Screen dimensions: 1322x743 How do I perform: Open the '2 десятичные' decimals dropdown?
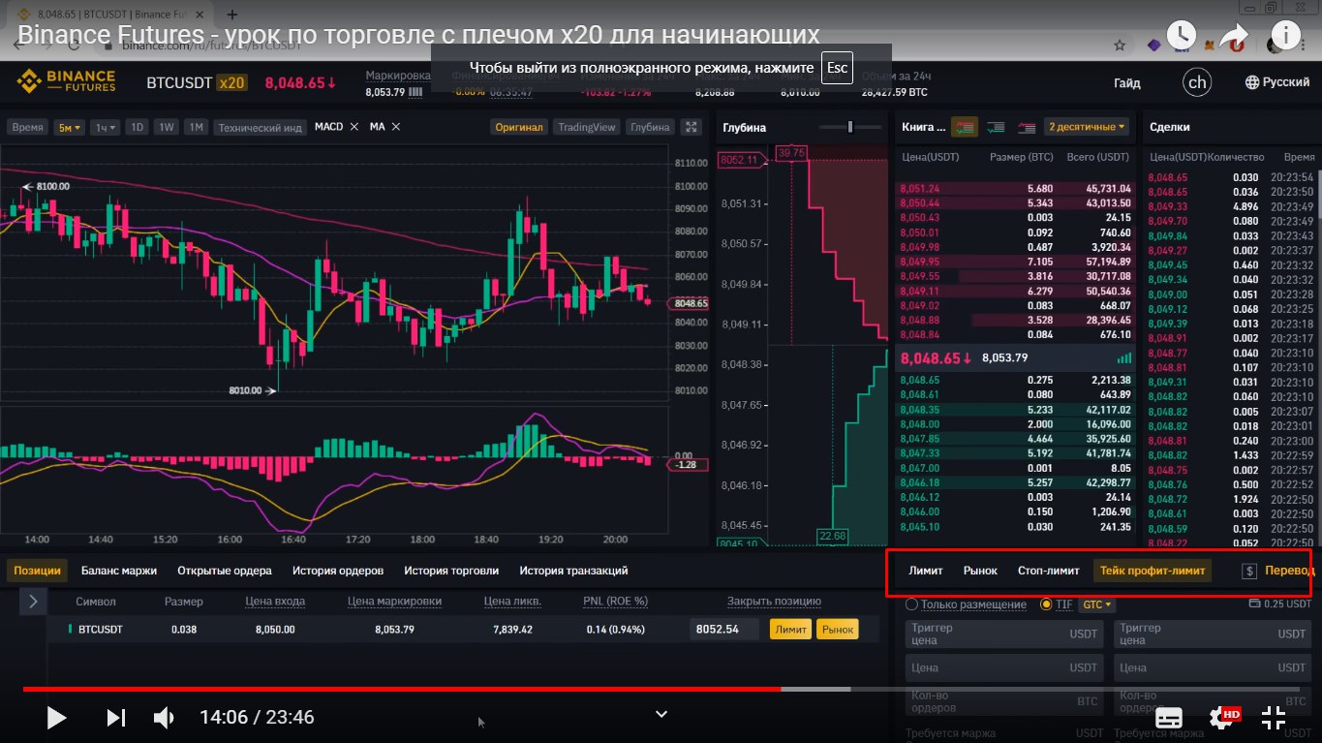[x=1087, y=127]
